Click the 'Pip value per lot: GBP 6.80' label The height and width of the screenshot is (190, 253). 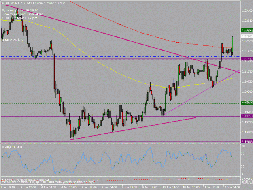tap(20, 11)
